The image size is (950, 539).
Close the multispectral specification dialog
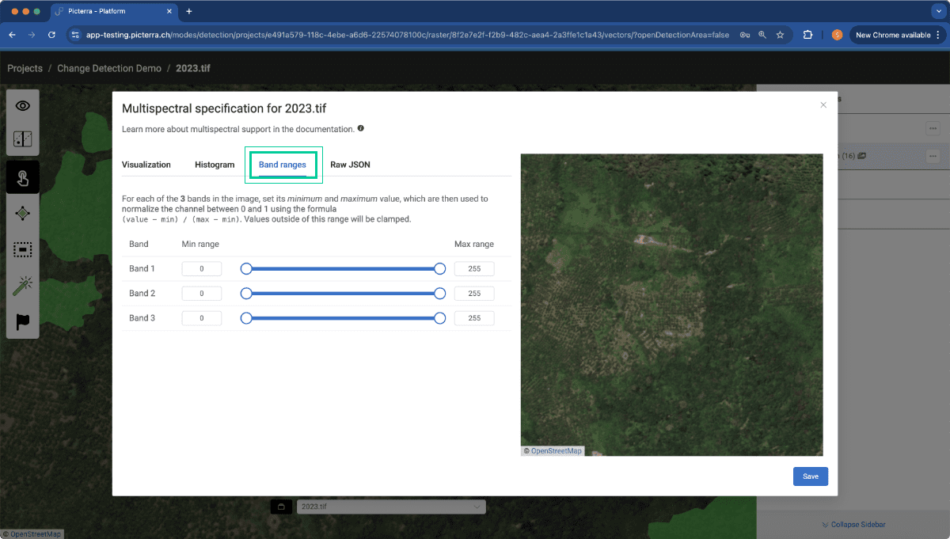click(823, 104)
